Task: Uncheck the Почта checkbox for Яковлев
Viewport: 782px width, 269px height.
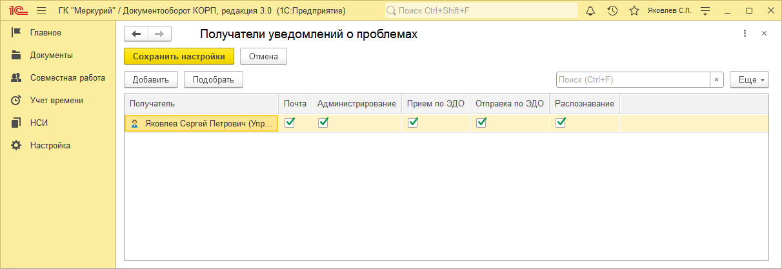Action: [x=290, y=123]
